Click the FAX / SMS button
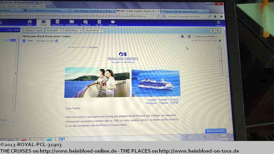 [x=13, y=30]
